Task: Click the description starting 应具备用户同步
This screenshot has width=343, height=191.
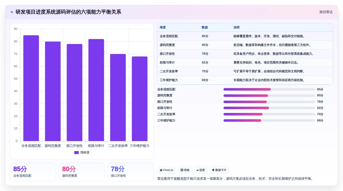Action: [x=274, y=54]
